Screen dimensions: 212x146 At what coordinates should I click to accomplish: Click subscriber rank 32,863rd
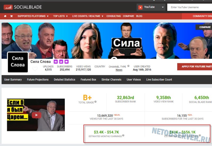click(125, 98)
